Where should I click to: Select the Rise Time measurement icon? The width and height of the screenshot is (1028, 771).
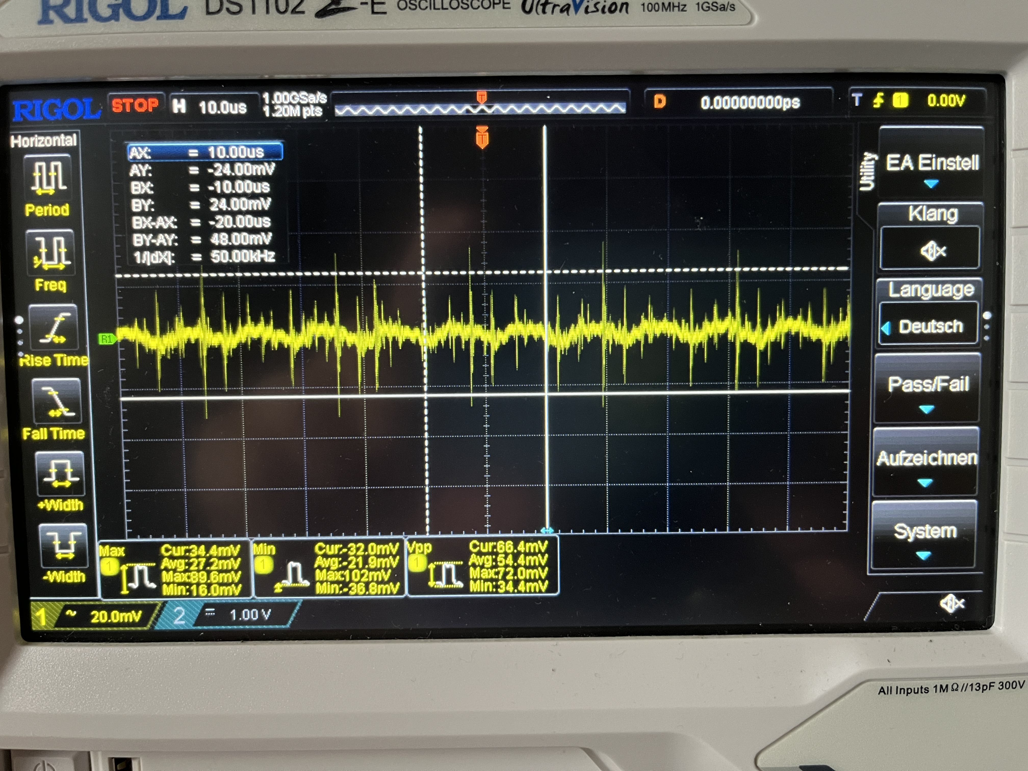[54, 327]
